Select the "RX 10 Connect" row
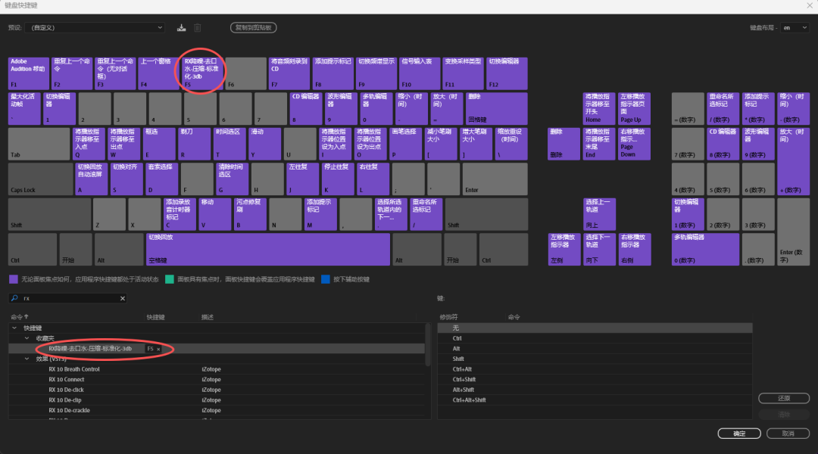The height and width of the screenshot is (454, 818). click(x=217, y=379)
